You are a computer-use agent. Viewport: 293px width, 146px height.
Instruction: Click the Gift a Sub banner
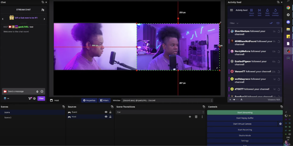coord(23,18)
